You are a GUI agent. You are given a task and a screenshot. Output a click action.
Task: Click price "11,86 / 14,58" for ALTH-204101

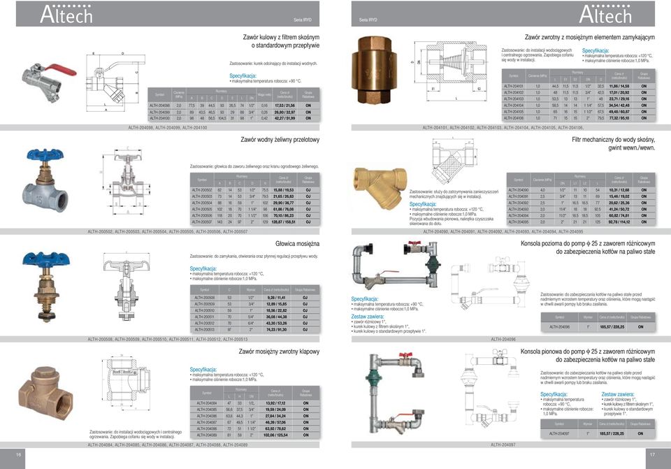(x=619, y=86)
